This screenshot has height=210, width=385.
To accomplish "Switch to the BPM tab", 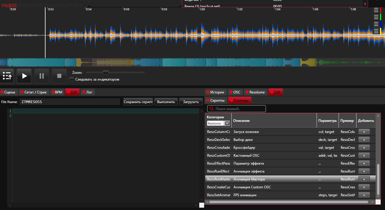I will [x=57, y=92].
